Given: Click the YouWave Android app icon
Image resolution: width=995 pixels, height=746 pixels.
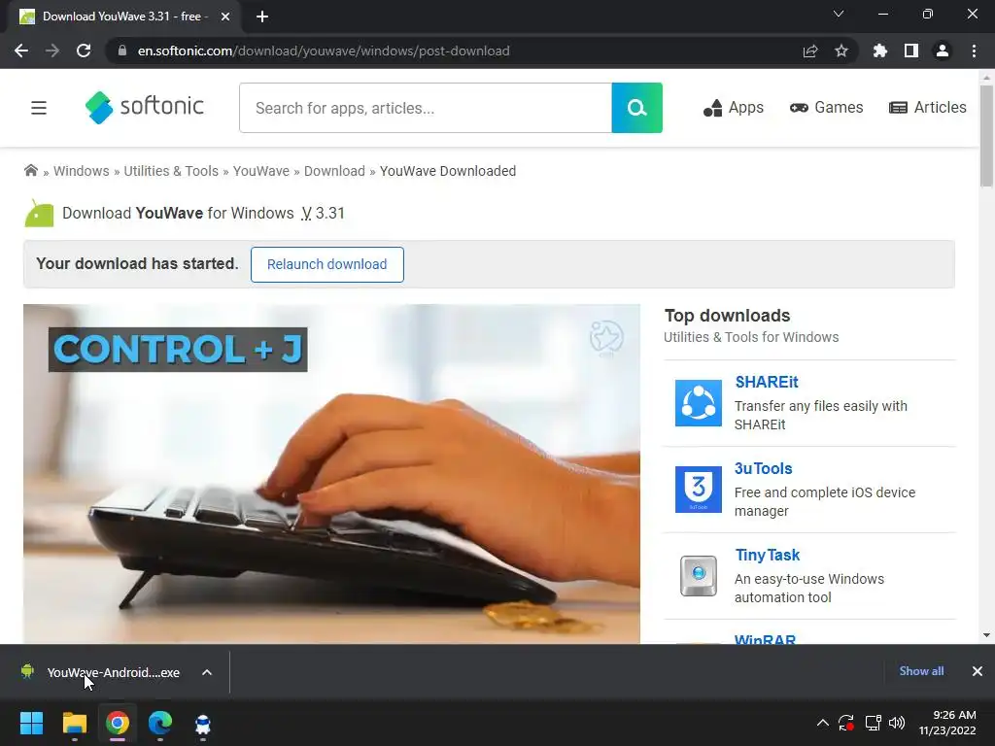Looking at the screenshot, I should coord(39,213).
